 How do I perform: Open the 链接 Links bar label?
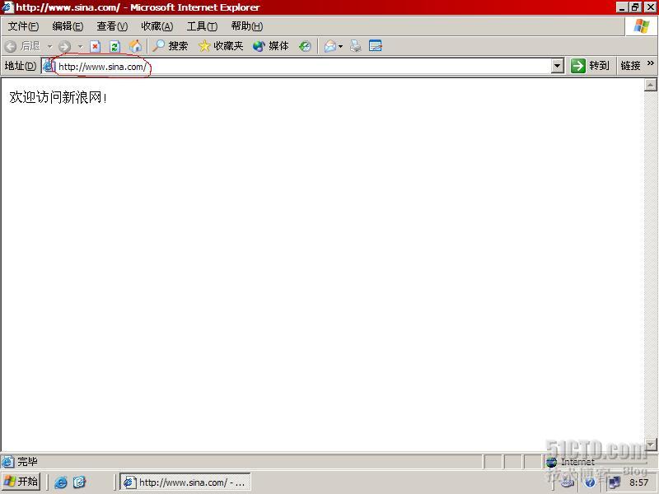pyautogui.click(x=630, y=66)
